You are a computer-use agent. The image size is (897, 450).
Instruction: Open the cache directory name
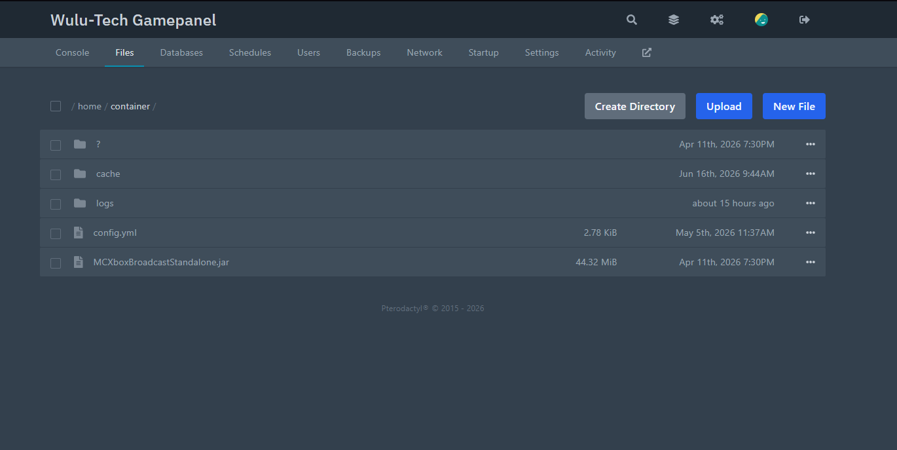click(x=108, y=174)
